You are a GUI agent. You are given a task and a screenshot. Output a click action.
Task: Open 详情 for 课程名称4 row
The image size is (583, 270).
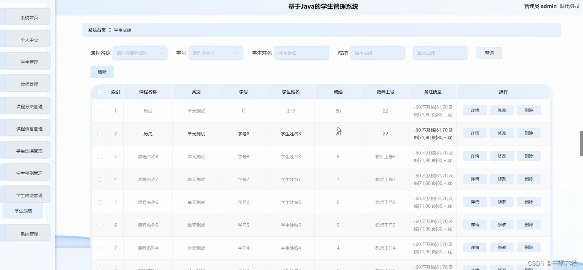[x=475, y=247]
